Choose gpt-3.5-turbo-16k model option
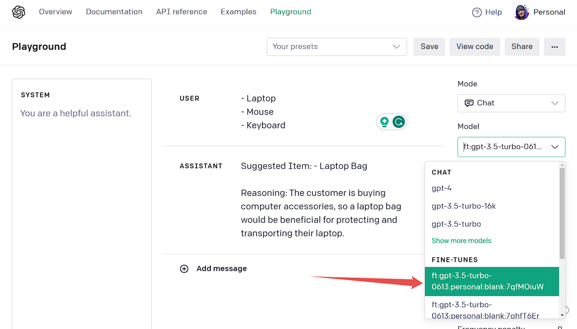The height and width of the screenshot is (329, 577). tap(463, 206)
